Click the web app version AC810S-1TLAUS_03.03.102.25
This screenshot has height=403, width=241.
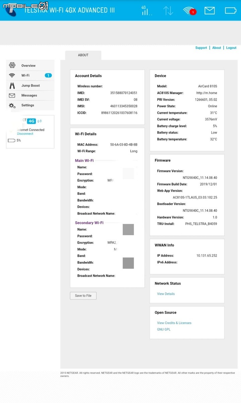click(195, 198)
